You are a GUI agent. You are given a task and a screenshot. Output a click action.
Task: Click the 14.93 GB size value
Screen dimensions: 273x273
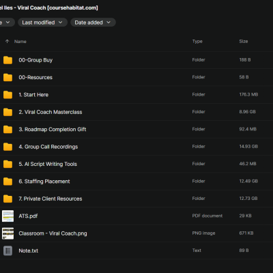[x=248, y=147]
